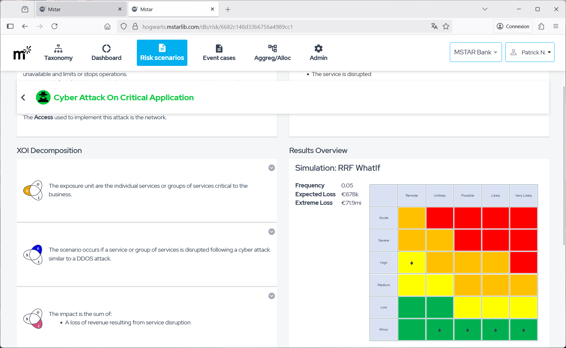This screenshot has width=566, height=348.
Task: Open the Taxonomy section
Action: tap(58, 53)
